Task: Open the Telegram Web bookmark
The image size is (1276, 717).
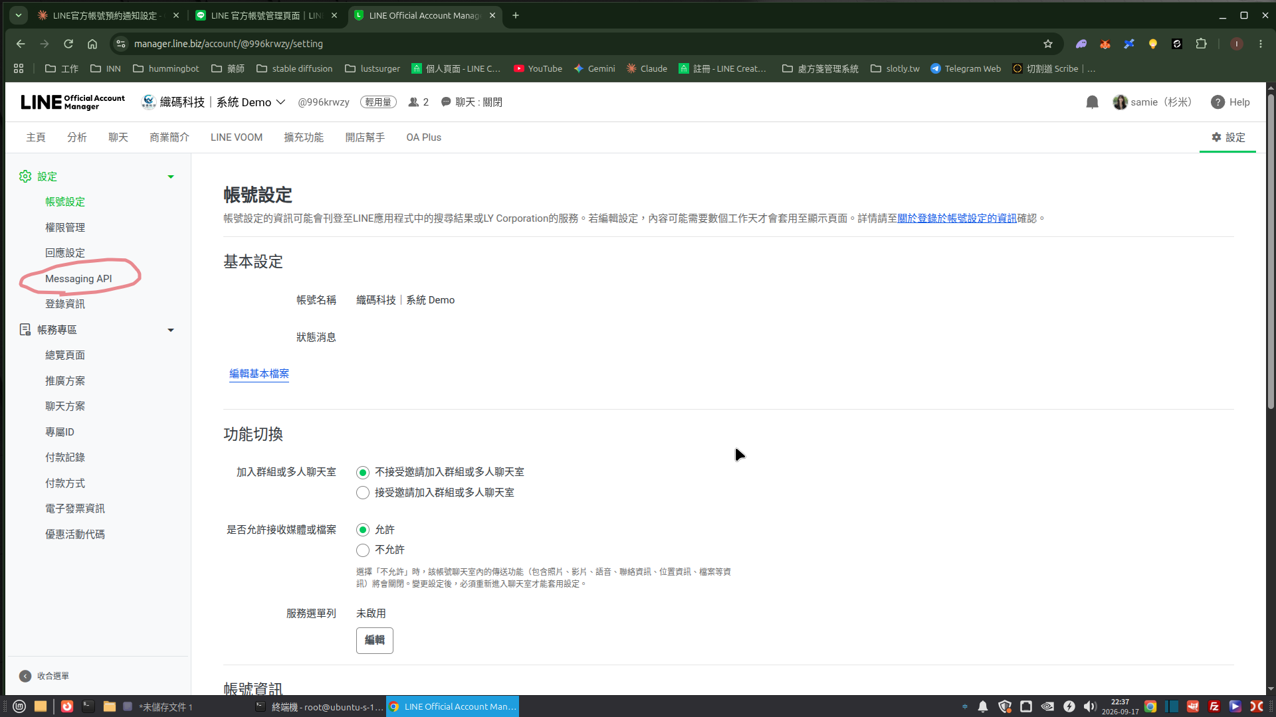Action: pos(966,68)
